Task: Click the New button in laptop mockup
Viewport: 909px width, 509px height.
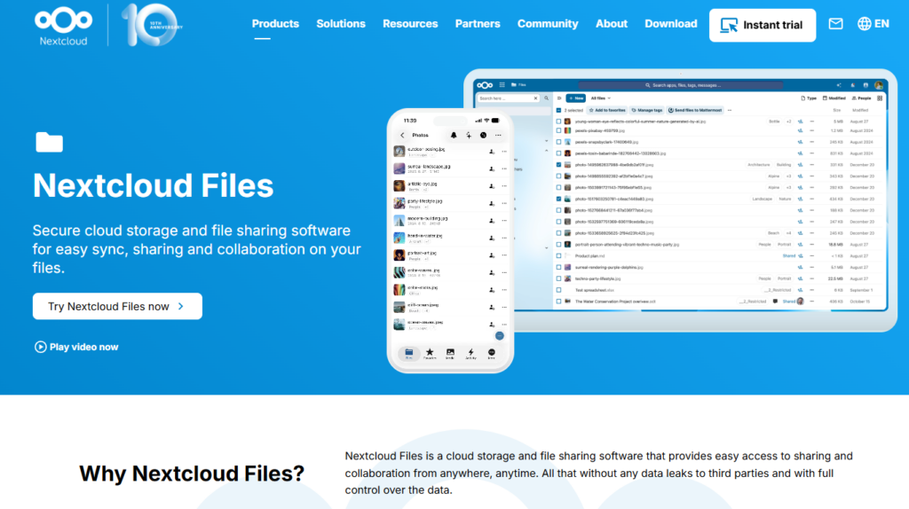Action: click(575, 98)
